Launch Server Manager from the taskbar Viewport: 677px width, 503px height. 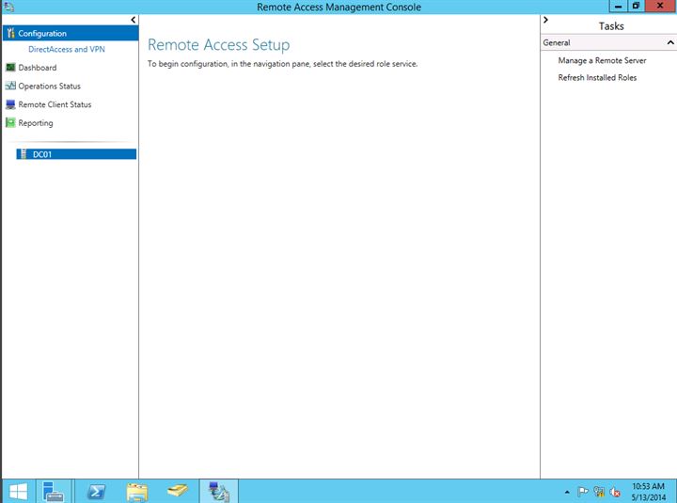pos(53,491)
